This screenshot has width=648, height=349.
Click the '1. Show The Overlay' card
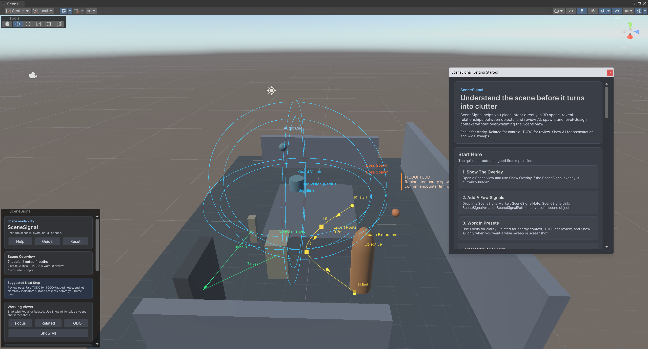(528, 177)
